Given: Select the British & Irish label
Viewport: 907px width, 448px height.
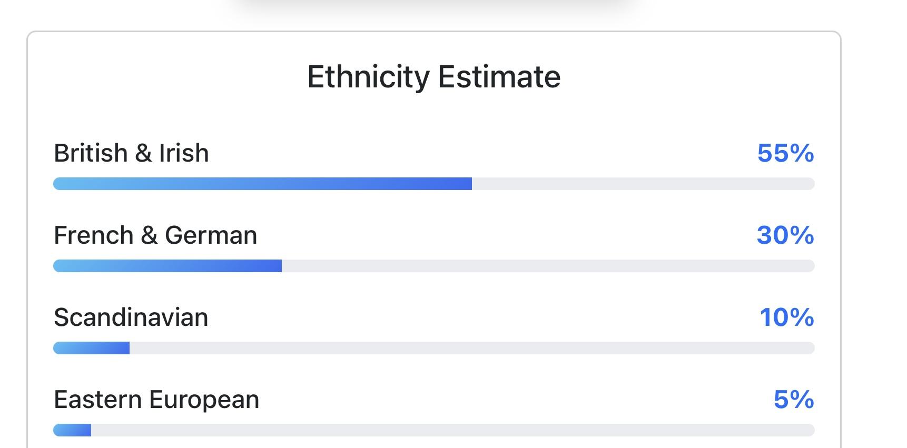Looking at the screenshot, I should 131,153.
